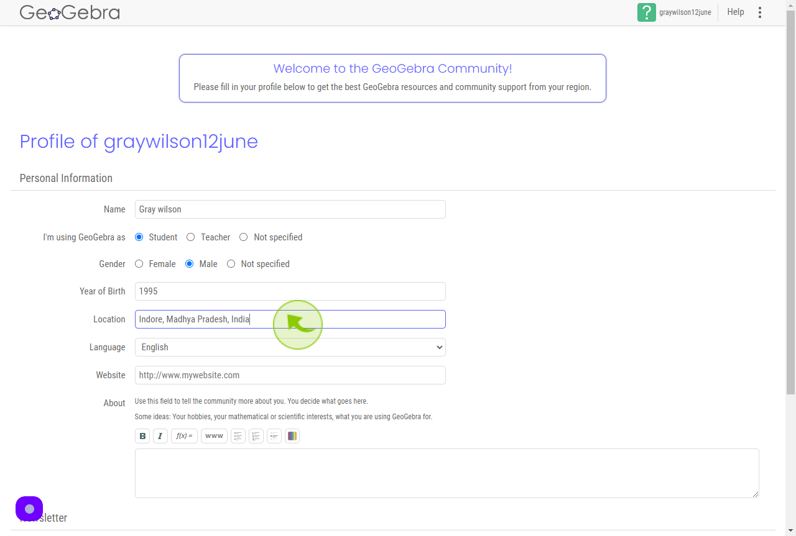Image resolution: width=796 pixels, height=536 pixels.
Task: Click the Profile of graywilson12june heading
Action: [x=139, y=142]
